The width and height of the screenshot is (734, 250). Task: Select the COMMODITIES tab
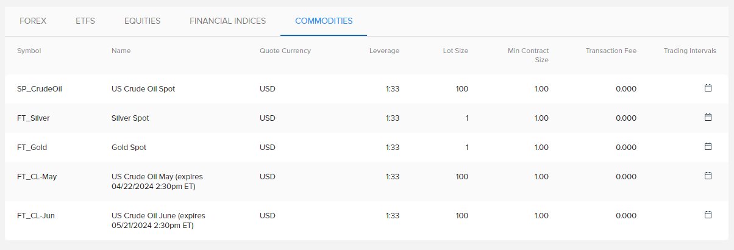324,21
